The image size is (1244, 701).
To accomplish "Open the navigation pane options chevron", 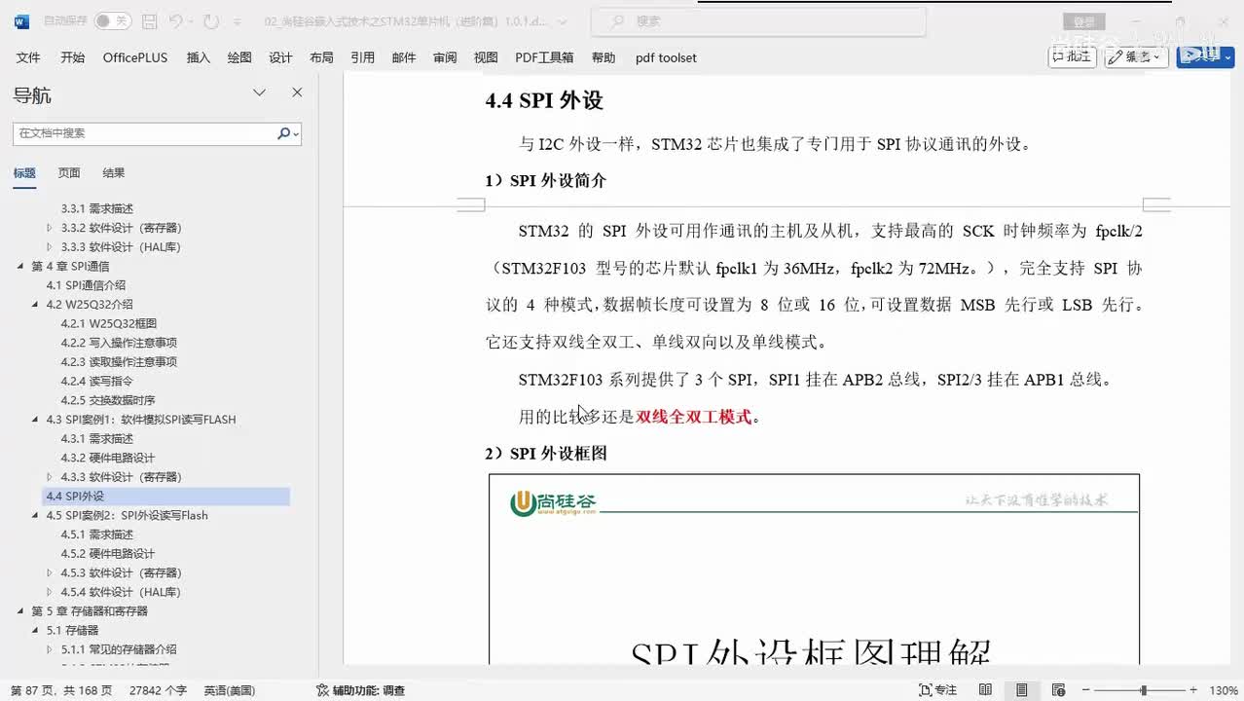I will pos(260,92).
